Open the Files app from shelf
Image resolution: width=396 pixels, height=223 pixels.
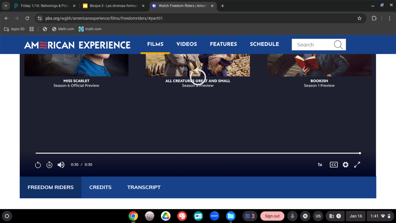[230, 216]
